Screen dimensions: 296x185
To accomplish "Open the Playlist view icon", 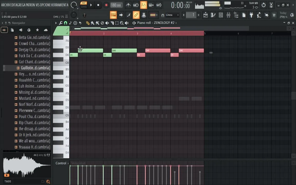I will click(x=206, y=15).
